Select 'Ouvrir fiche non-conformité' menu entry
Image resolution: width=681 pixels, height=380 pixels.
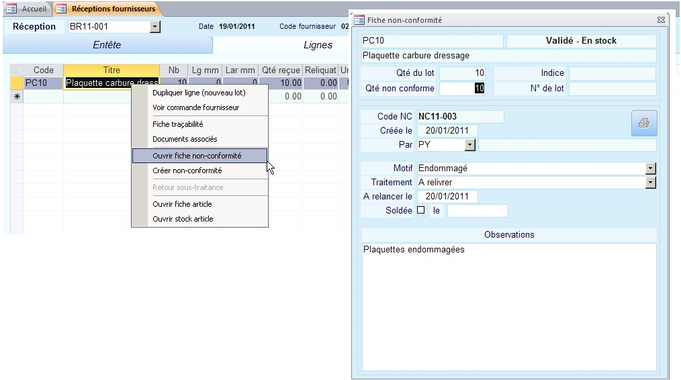197,156
